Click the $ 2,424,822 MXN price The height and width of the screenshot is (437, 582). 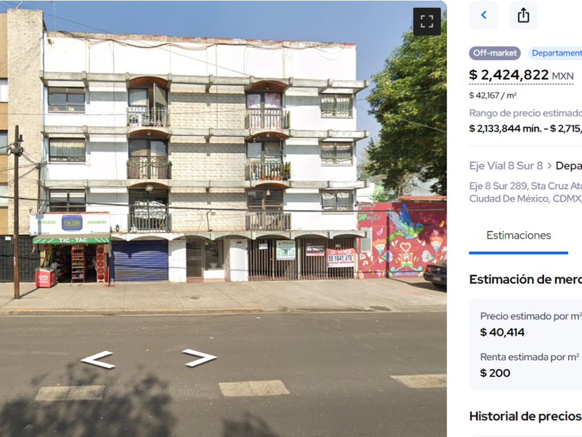coord(521,75)
